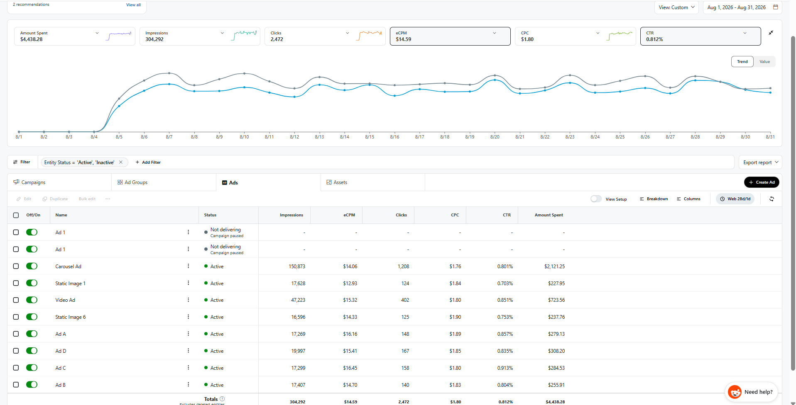Viewport: 796px width, 405px height.
Task: Check the Static Image 1 row checkbox
Action: (16, 283)
